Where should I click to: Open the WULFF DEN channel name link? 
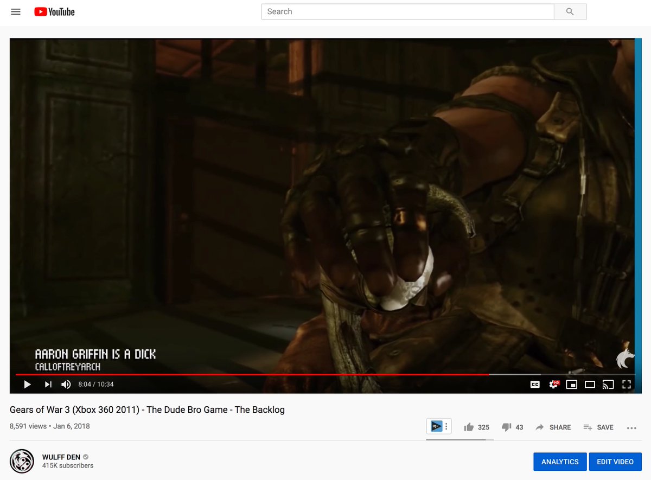pyautogui.click(x=61, y=457)
